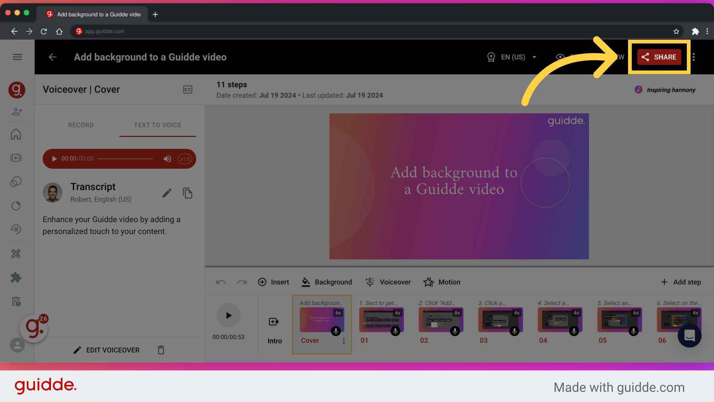
Task: Edit the transcript with the pencil icon
Action: coord(167,193)
